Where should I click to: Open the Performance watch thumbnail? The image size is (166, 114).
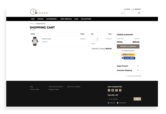click(35, 41)
